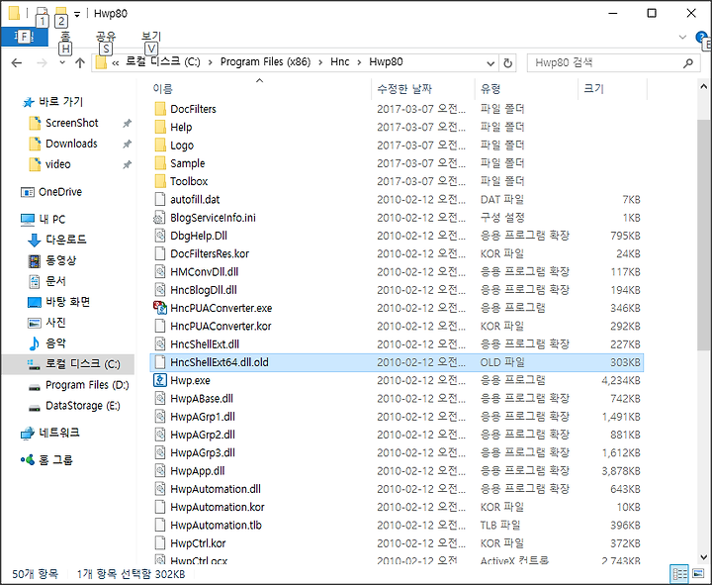Select the DocFiltersRes.kor file name
This screenshot has width=712, height=585.
(x=210, y=253)
